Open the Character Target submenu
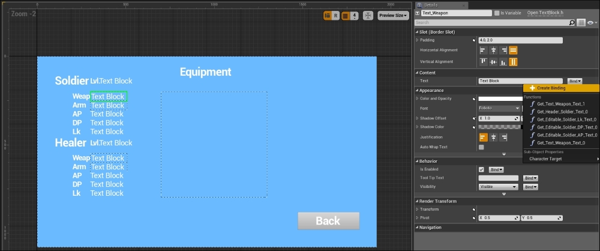Viewport: 600px width, 251px height. 561,159
